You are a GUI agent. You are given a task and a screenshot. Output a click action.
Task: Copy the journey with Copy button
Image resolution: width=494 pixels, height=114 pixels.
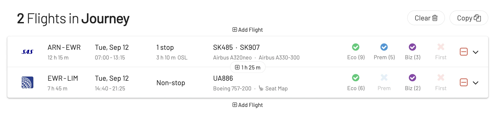469,18
